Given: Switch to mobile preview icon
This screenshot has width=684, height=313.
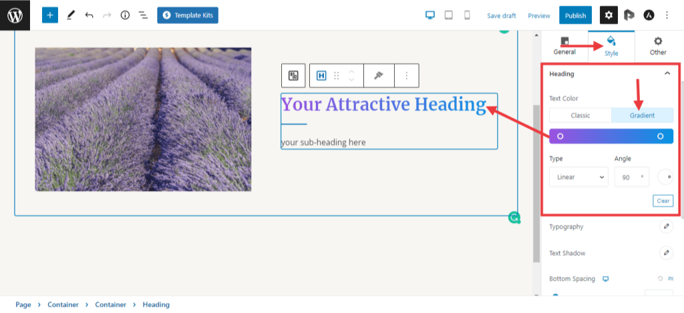Looking at the screenshot, I should click(467, 15).
